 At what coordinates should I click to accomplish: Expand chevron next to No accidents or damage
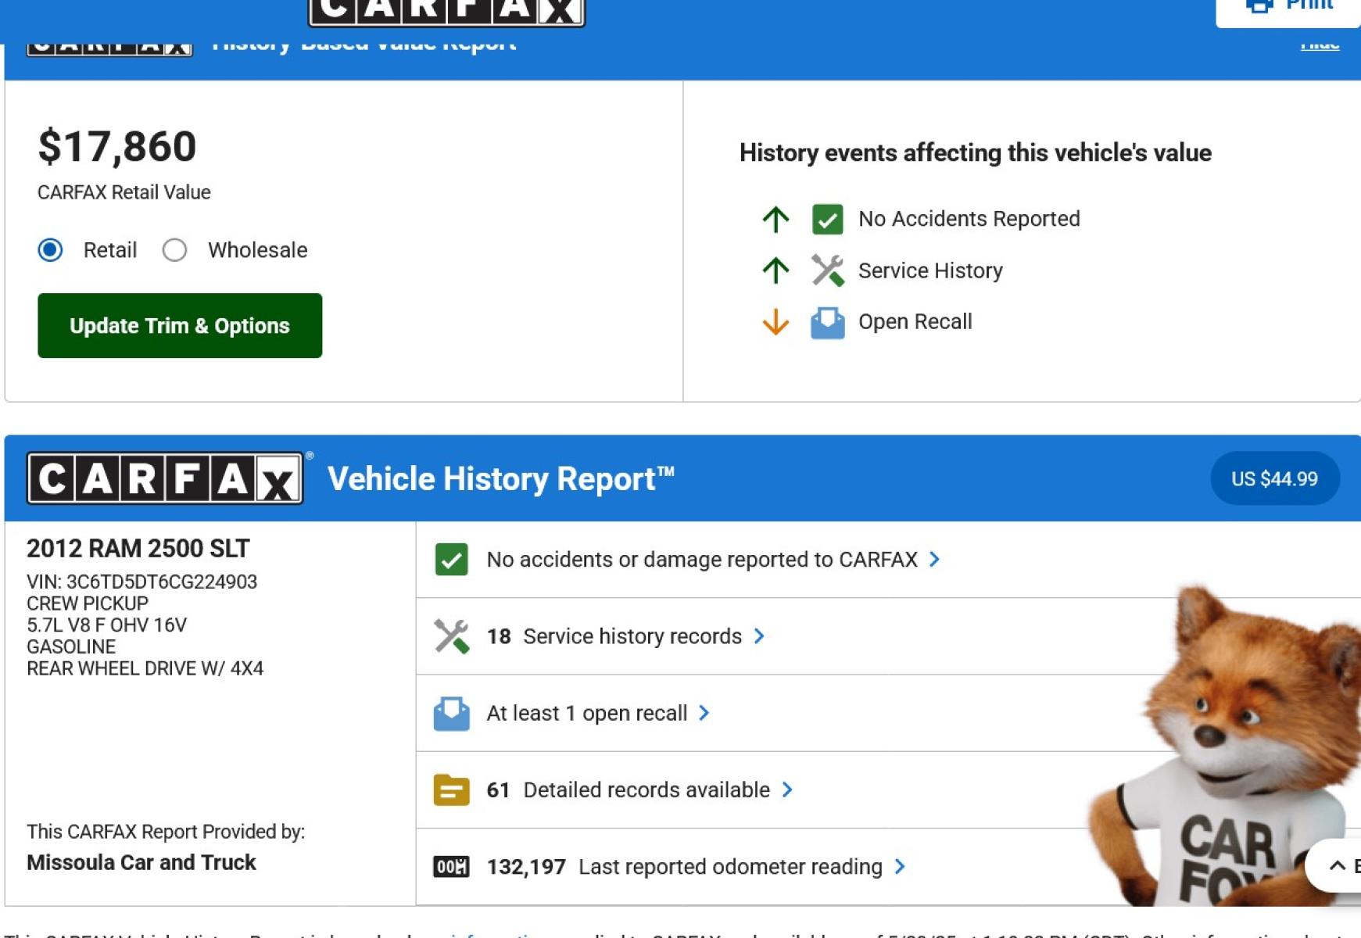[934, 560]
